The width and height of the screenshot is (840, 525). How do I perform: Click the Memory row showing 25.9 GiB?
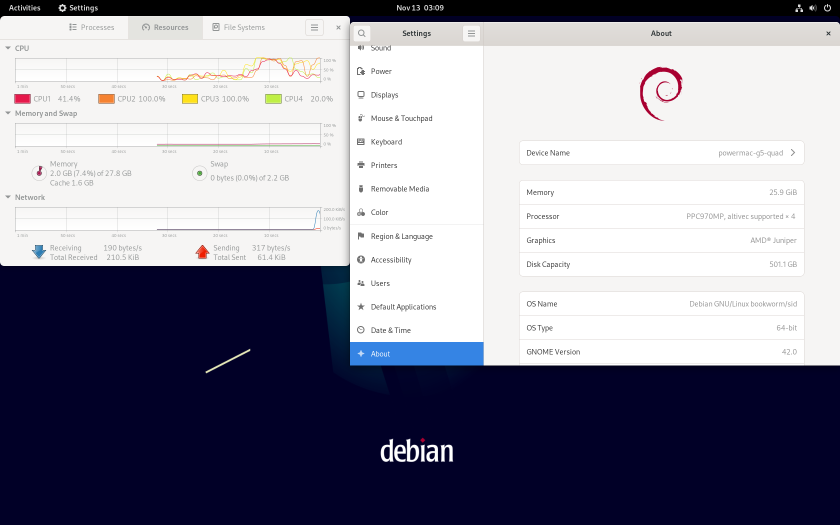click(x=661, y=192)
